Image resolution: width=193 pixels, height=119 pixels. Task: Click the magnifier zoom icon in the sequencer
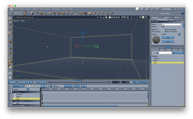[37, 86]
